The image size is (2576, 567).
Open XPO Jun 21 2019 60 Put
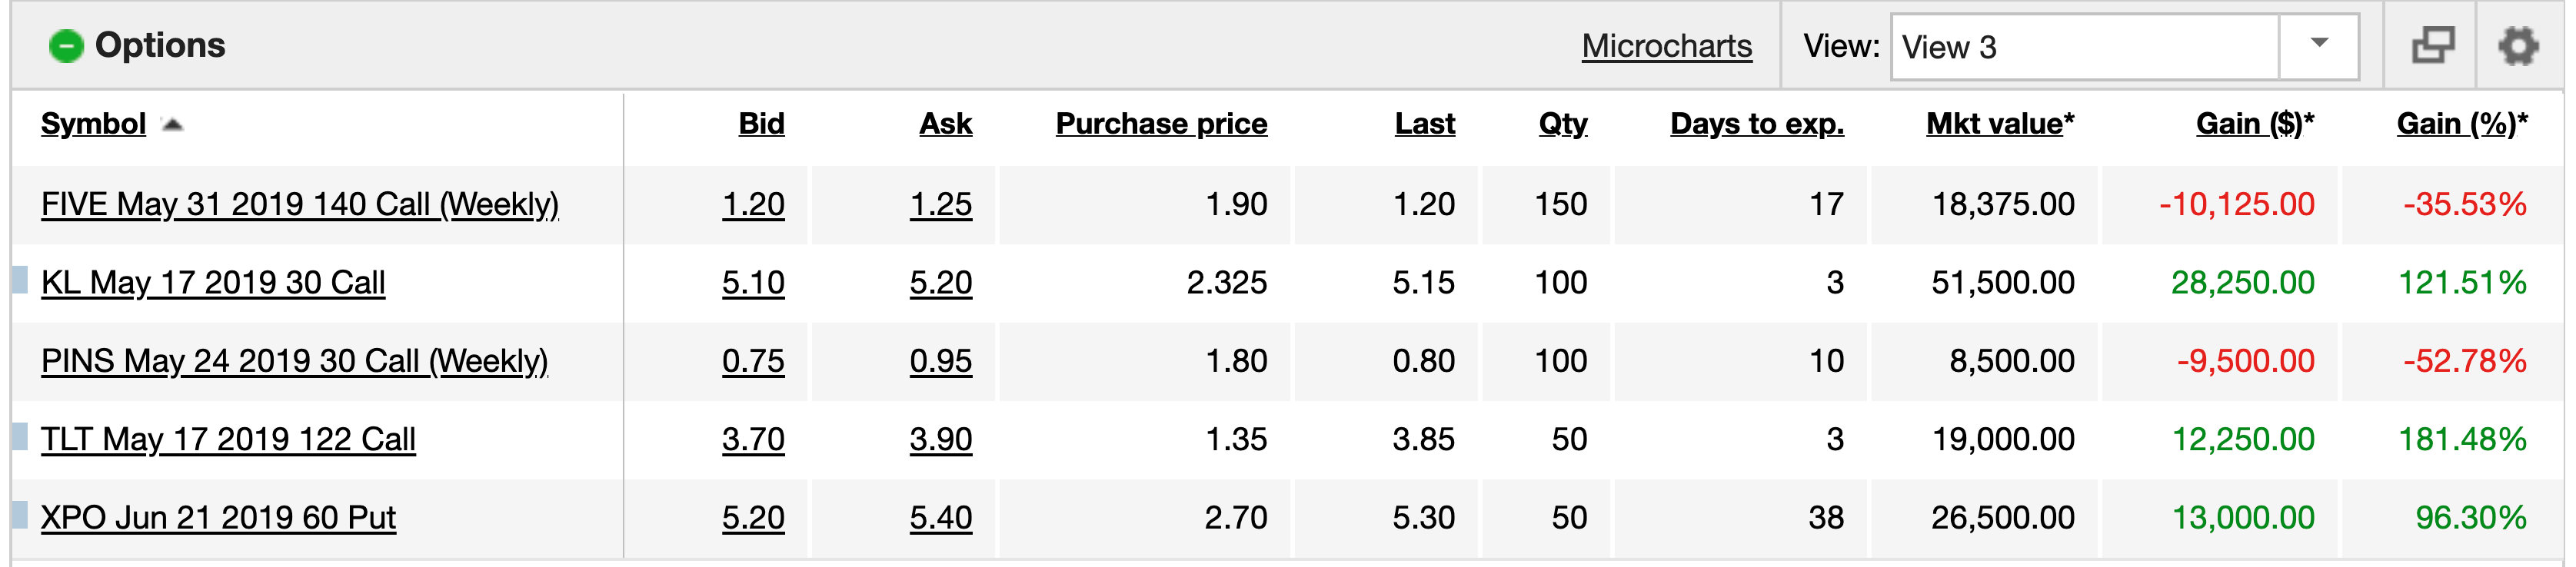coord(218,518)
